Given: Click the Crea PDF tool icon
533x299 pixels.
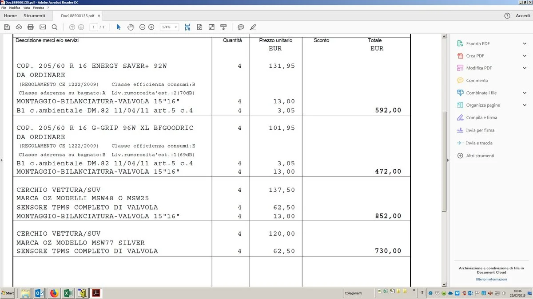Looking at the screenshot, I should click(460, 56).
